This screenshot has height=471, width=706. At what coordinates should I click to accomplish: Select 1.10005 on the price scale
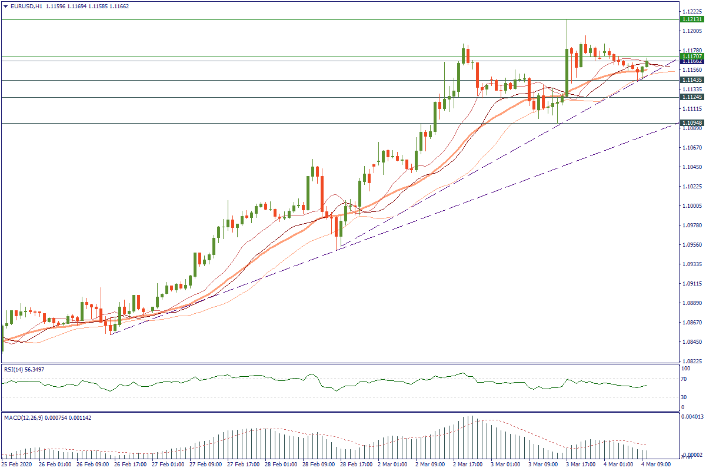[691, 206]
